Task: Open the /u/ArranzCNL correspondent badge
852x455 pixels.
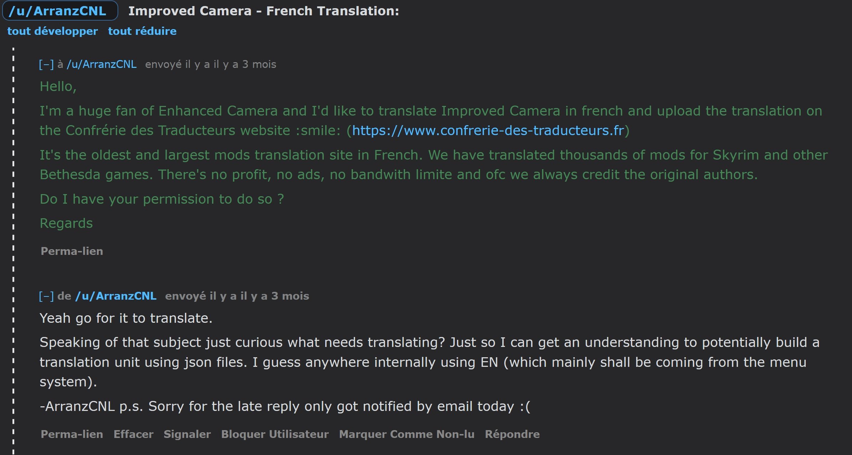Action: [x=60, y=11]
